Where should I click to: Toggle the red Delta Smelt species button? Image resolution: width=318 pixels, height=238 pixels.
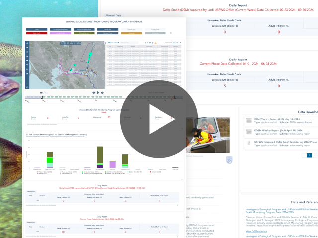(37, 33)
